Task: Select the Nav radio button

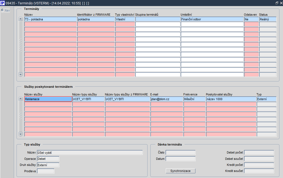Action: [x=2, y=10]
